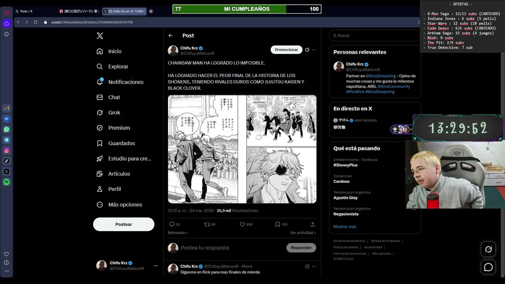Open the Agustín Giay trend
Screen dimensions: 505x284
point(346,198)
